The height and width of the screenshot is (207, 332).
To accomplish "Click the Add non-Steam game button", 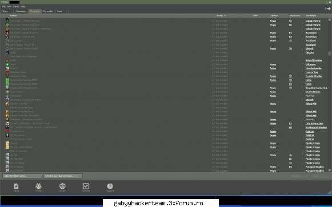I will tap(22, 176).
